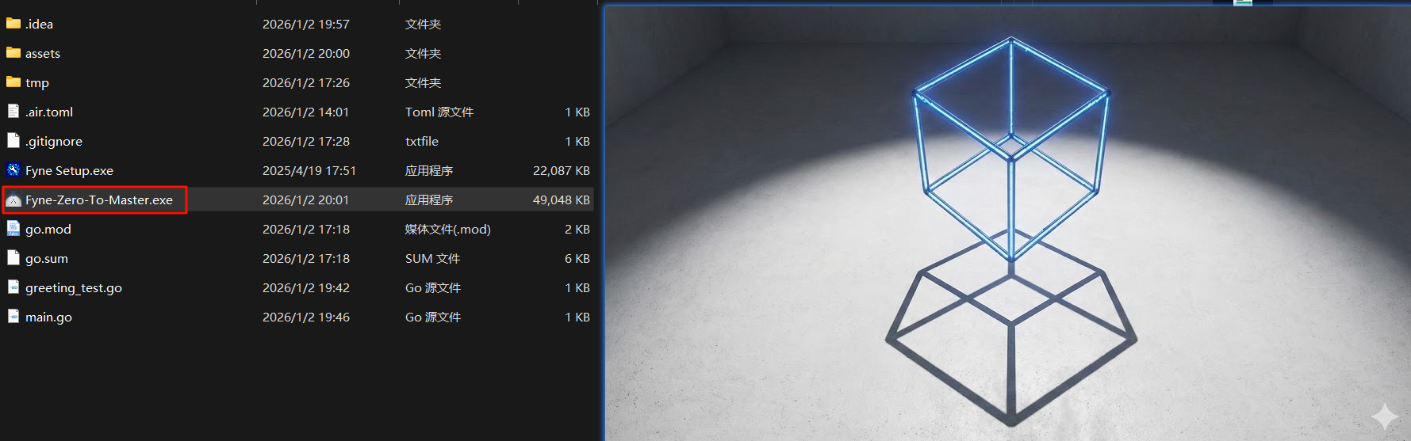
Task: Select the go.sum file name
Action: point(47,259)
